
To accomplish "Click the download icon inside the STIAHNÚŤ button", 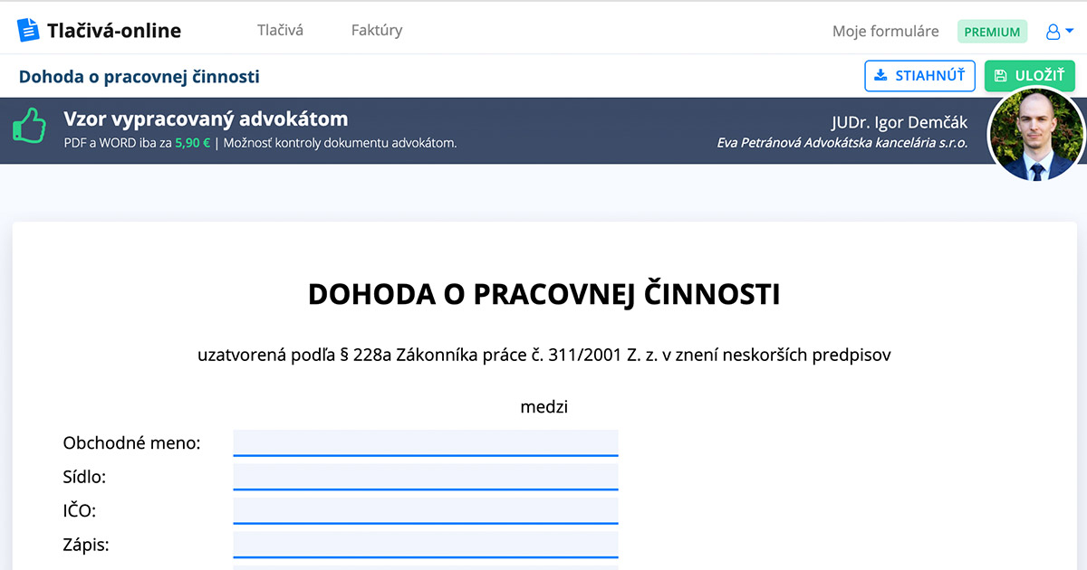I will click(880, 75).
